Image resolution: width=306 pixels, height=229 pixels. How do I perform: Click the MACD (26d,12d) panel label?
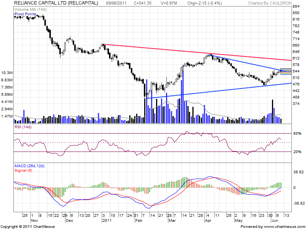(29, 166)
